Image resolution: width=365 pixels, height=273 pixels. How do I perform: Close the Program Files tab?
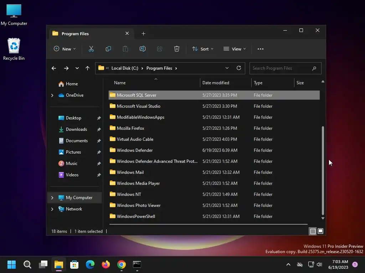coord(127,33)
